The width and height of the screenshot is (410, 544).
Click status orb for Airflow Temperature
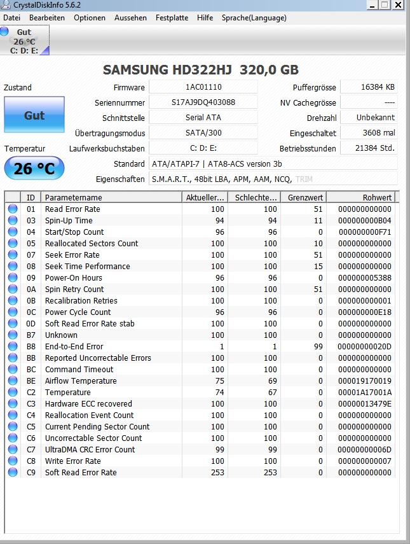tap(13, 380)
